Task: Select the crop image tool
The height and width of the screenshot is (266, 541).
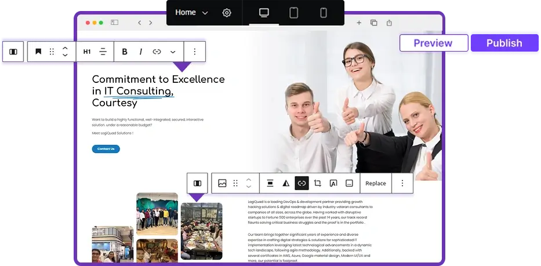Action: point(317,183)
